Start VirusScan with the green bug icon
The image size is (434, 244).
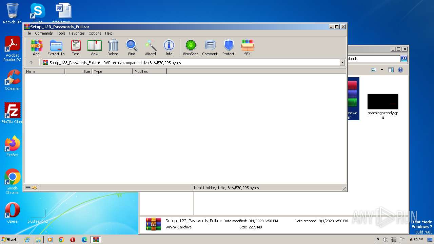tap(191, 47)
